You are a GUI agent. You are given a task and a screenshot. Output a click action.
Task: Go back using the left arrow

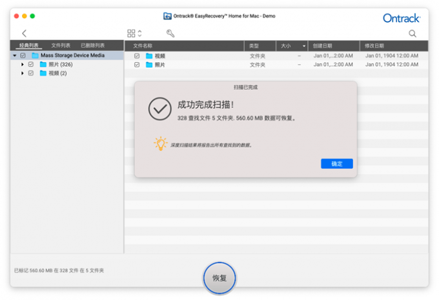25,34
